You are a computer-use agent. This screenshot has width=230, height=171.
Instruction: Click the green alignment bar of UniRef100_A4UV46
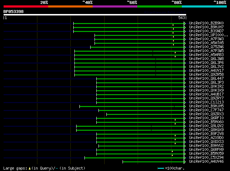pos(153,162)
